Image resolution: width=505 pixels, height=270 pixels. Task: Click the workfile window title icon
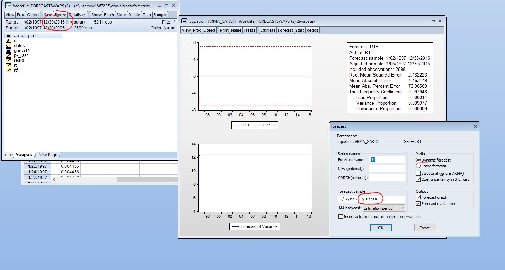pyautogui.click(x=8, y=6)
